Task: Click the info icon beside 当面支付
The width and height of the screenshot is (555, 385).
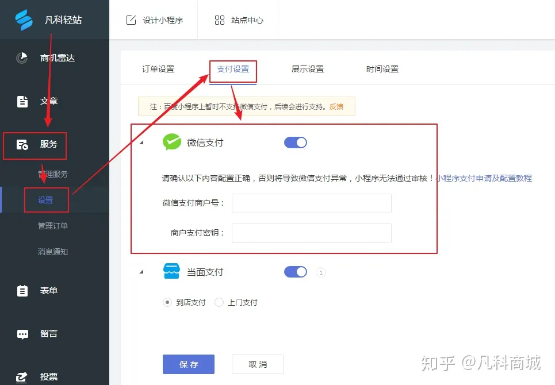Action: coord(320,272)
